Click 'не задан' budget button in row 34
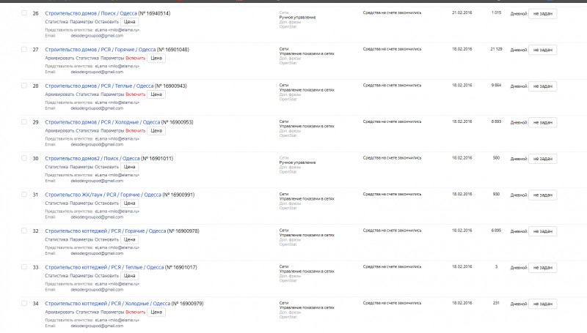 542,304
